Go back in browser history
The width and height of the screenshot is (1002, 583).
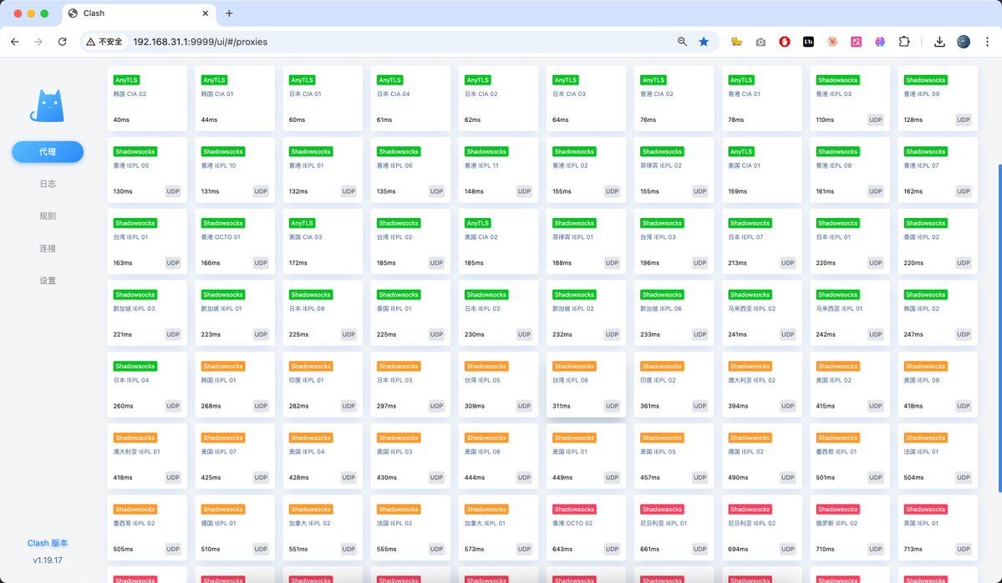tap(15, 42)
